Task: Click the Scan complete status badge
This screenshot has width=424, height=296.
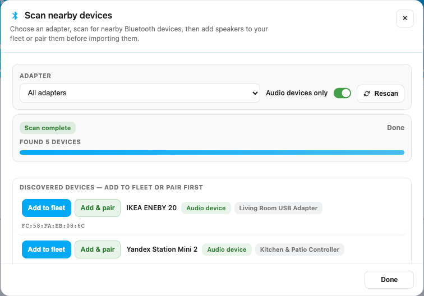Action: pyautogui.click(x=48, y=128)
